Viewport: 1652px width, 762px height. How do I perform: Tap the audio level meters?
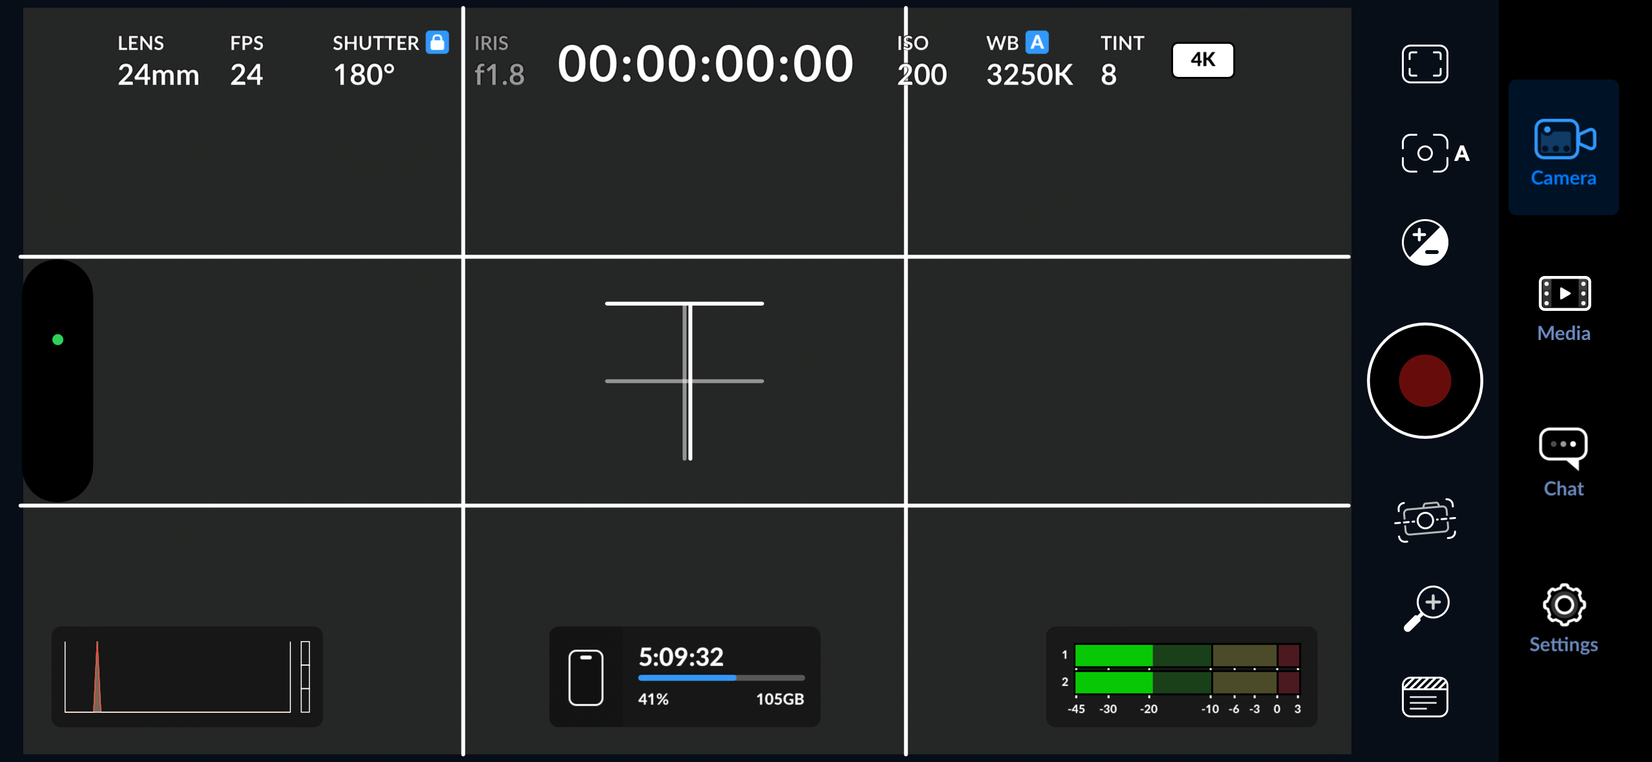pos(1181,676)
